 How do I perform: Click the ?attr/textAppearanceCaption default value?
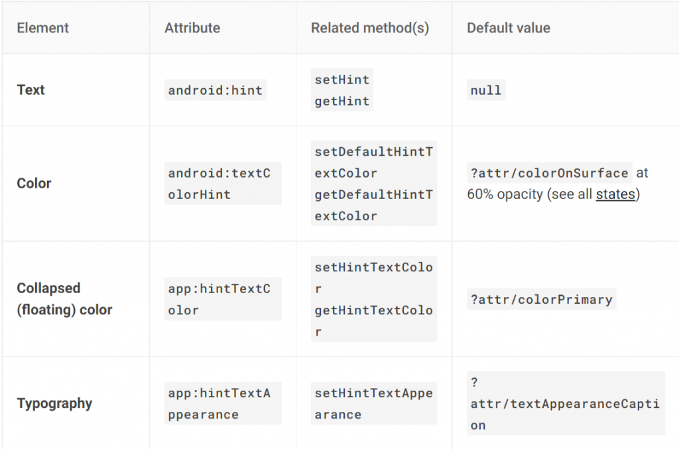(565, 404)
